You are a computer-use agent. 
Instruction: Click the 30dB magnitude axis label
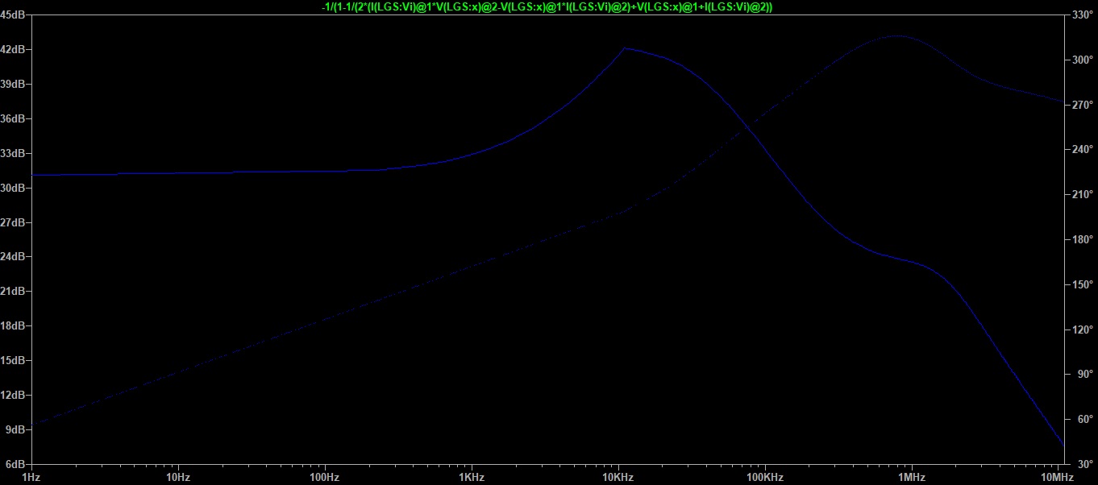pyautogui.click(x=15, y=188)
